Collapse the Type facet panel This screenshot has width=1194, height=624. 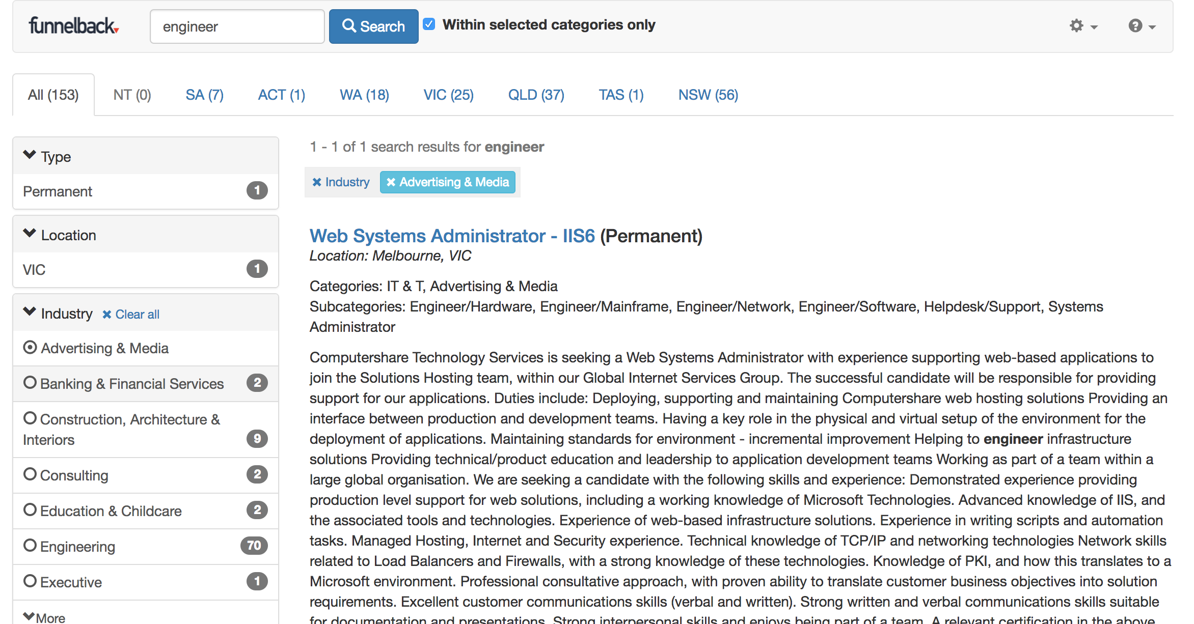pos(30,155)
